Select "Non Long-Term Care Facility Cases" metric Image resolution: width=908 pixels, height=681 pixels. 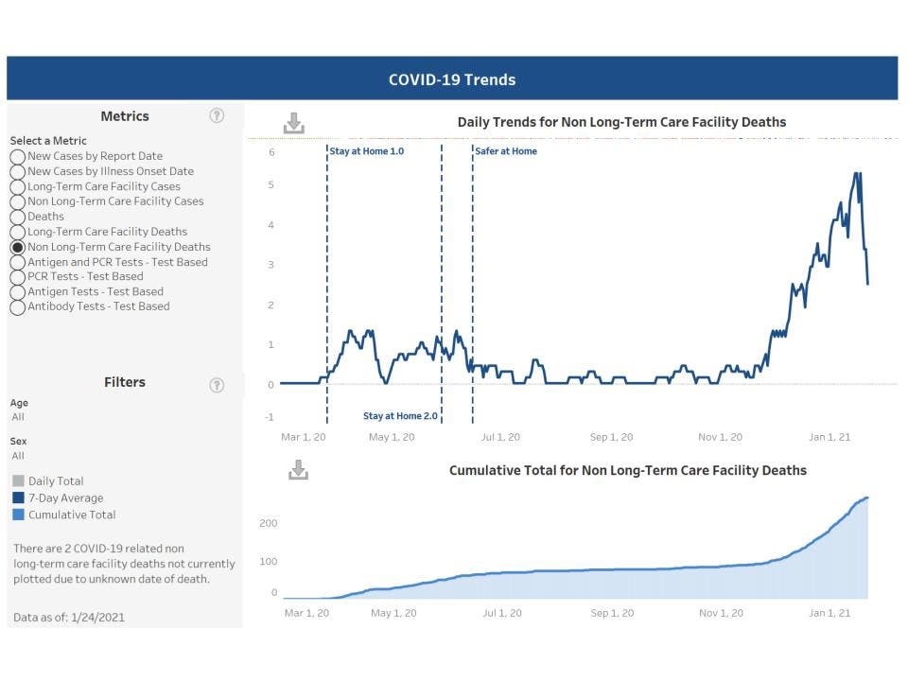[17, 201]
